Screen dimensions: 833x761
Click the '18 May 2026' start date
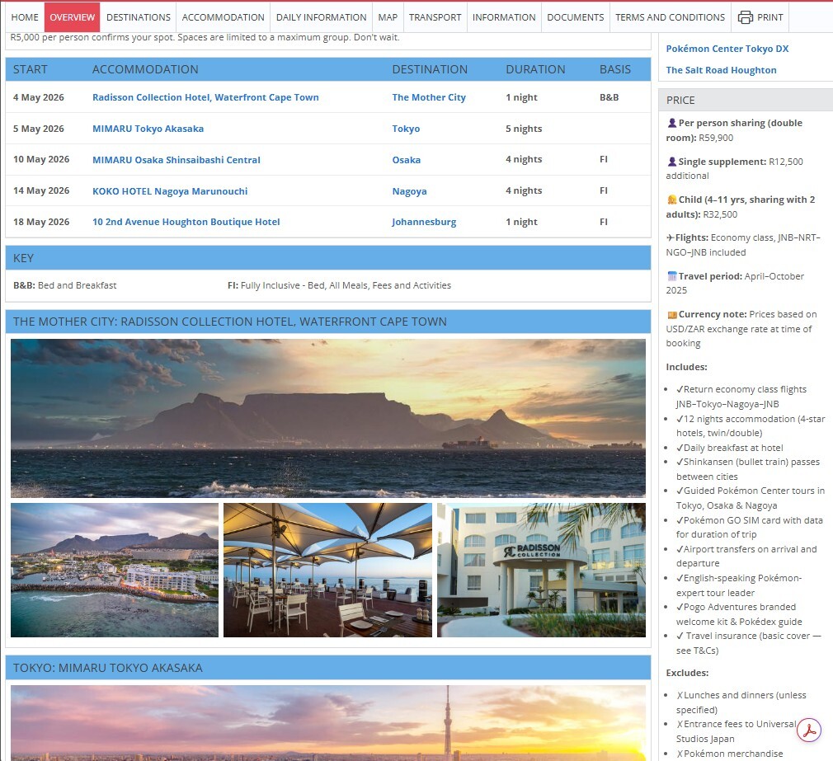click(41, 222)
